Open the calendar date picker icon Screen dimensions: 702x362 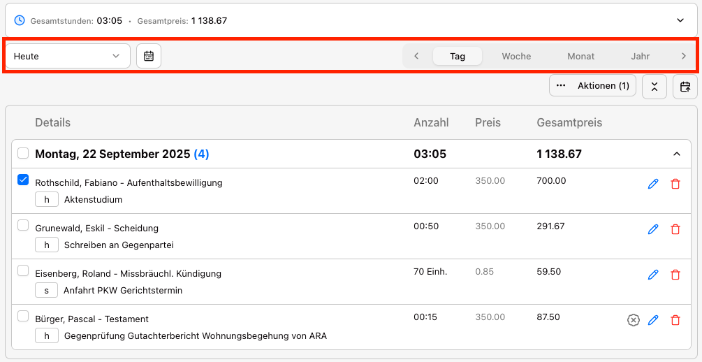click(149, 56)
